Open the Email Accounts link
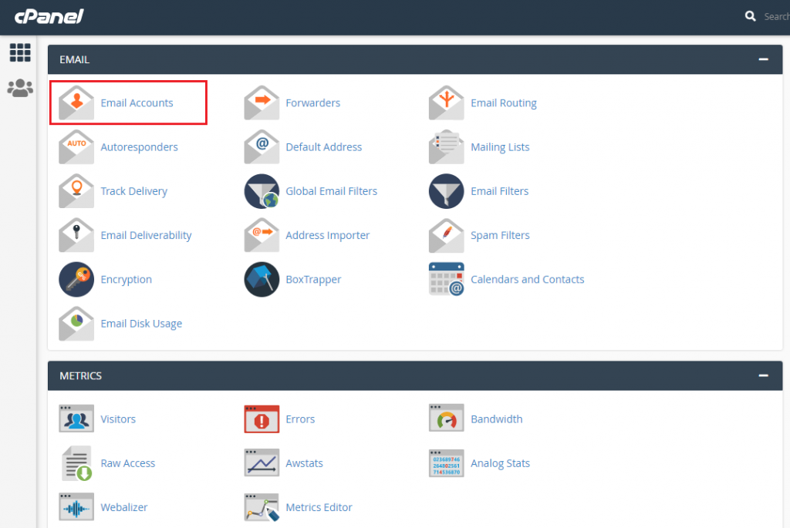The width and height of the screenshot is (790, 528). coord(137,103)
